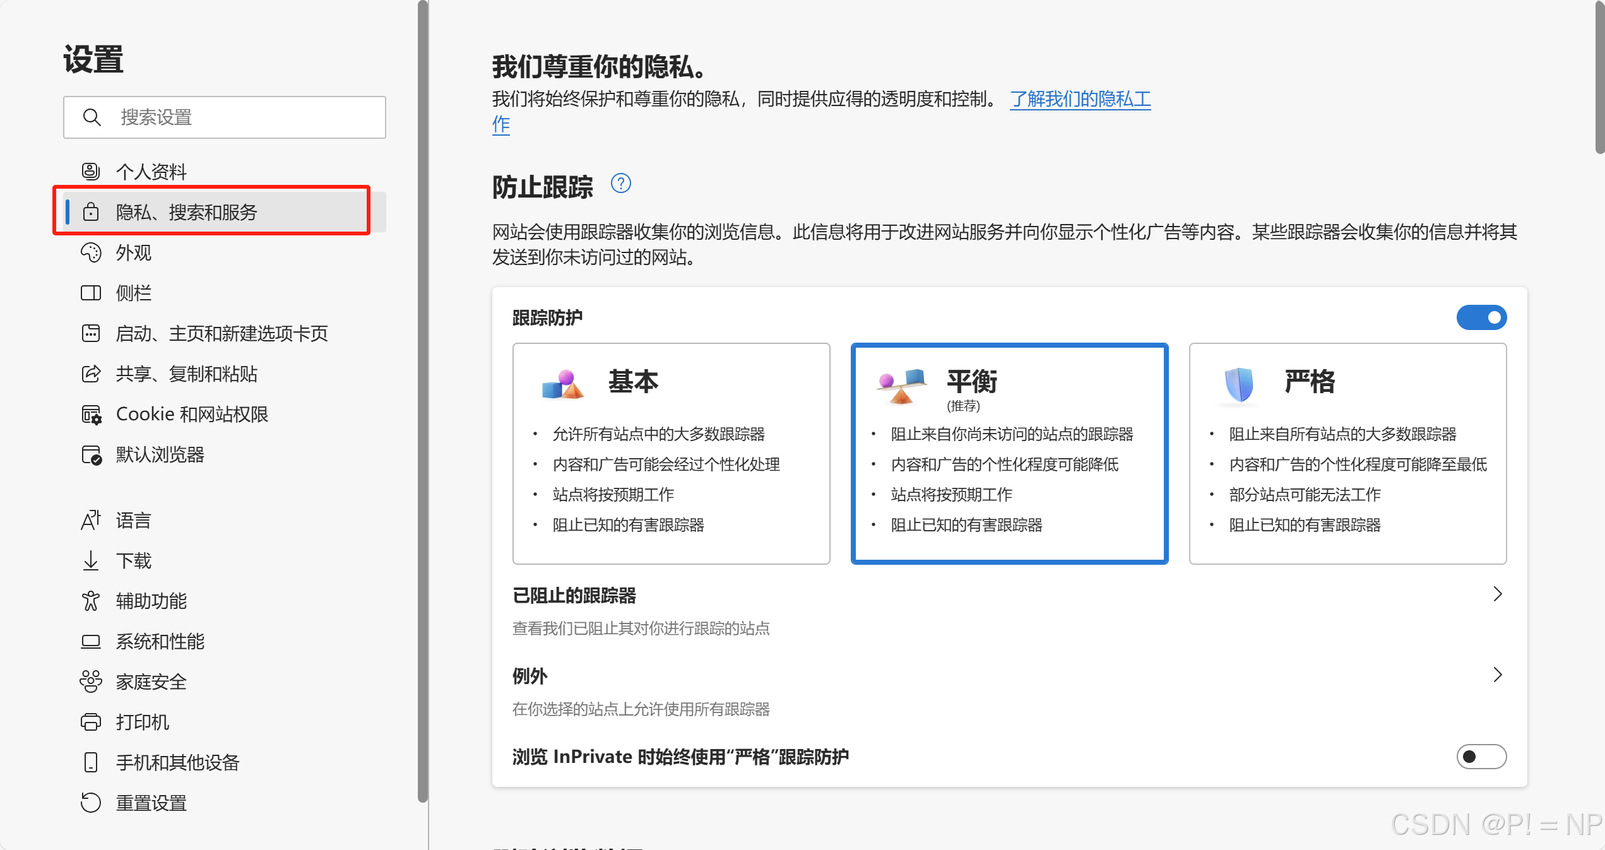Click the Cookie 和网站权限 icon
The image size is (1605, 850).
tap(91, 415)
